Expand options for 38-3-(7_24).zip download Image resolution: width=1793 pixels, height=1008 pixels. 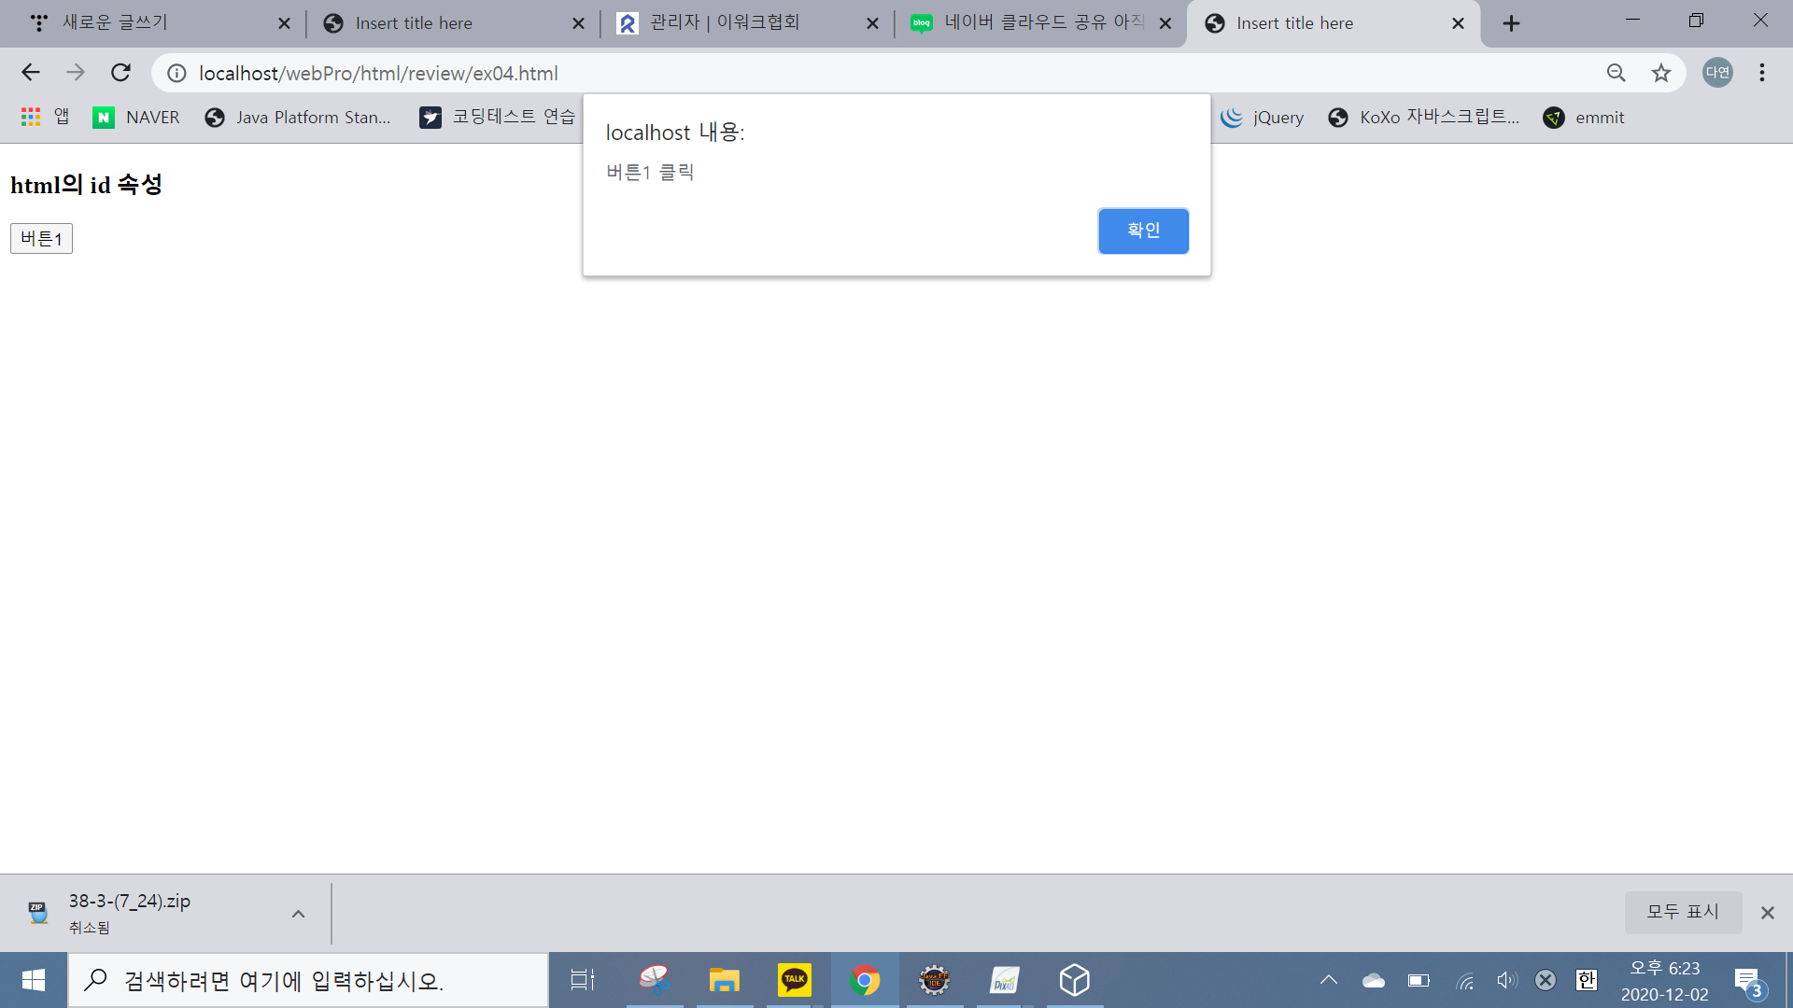[x=298, y=914]
